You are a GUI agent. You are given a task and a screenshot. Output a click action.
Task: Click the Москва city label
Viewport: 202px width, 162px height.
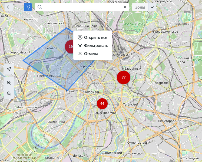pyautogui.click(x=91, y=92)
